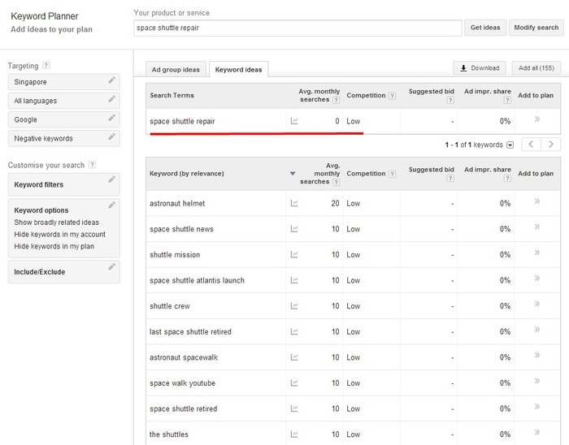The height and width of the screenshot is (445, 569).
Task: Click help icon beside Targeting heading
Action: [46, 66]
